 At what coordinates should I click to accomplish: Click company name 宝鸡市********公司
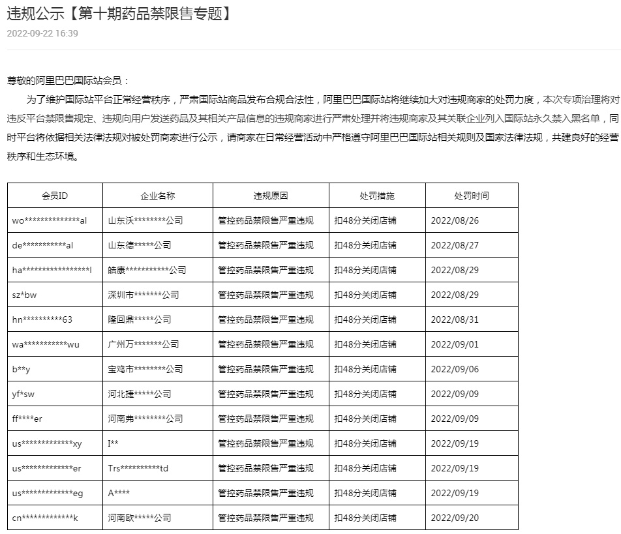[x=145, y=369]
